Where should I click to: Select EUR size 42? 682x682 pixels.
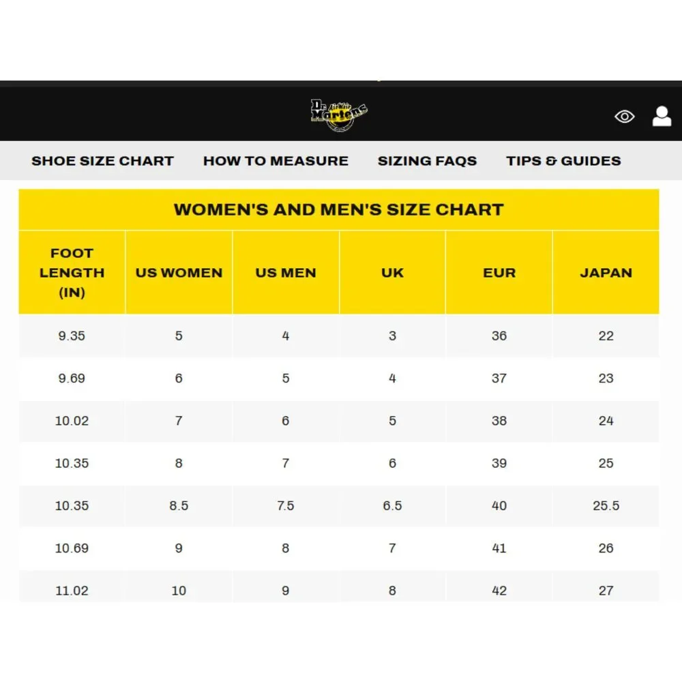(x=499, y=591)
